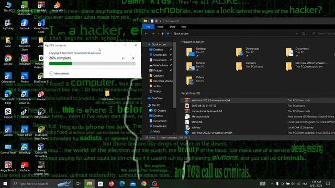The width and height of the screenshot is (335, 188).
Task: Open Google Chrome from the taskbar
Action: pyautogui.click(x=144, y=183)
